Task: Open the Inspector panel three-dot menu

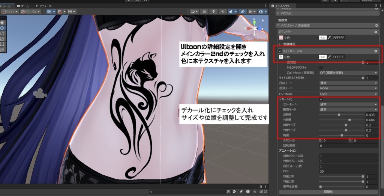Action: [381, 6]
